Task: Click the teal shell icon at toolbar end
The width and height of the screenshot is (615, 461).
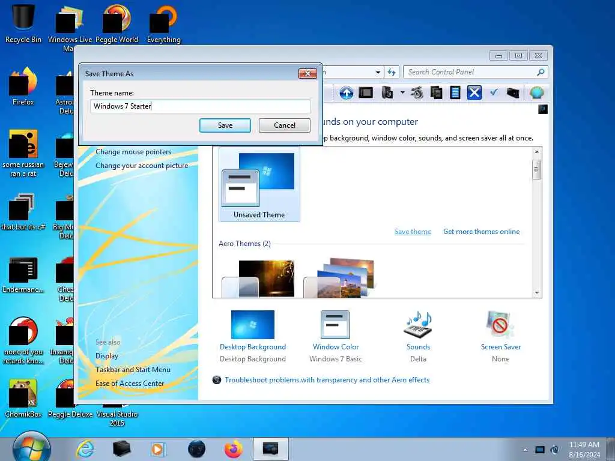Action: pos(536,93)
